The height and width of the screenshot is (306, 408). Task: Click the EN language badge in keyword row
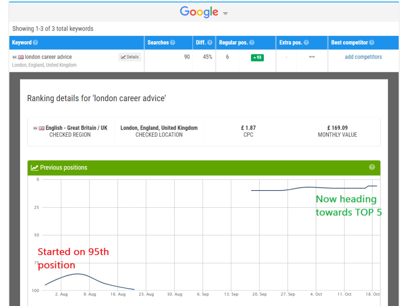pyautogui.click(x=15, y=57)
